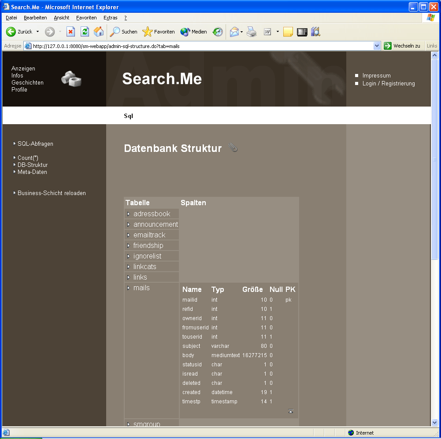This screenshot has width=441, height=439.
Task: Open Suchen search in toolbar
Action: pos(124,32)
